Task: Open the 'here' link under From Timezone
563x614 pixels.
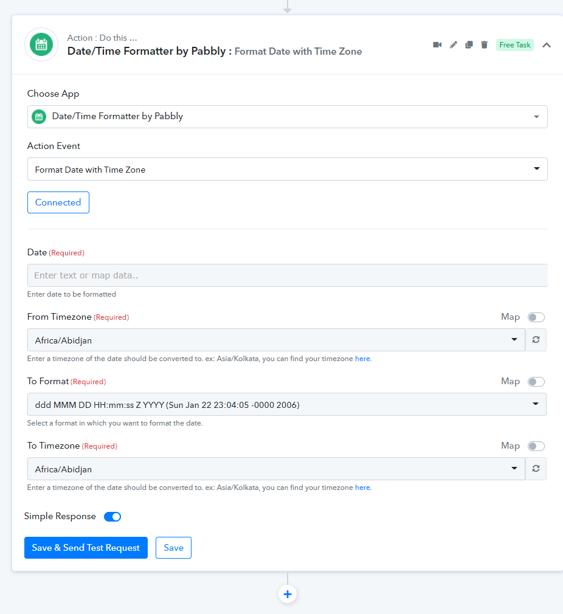Action: 362,359
